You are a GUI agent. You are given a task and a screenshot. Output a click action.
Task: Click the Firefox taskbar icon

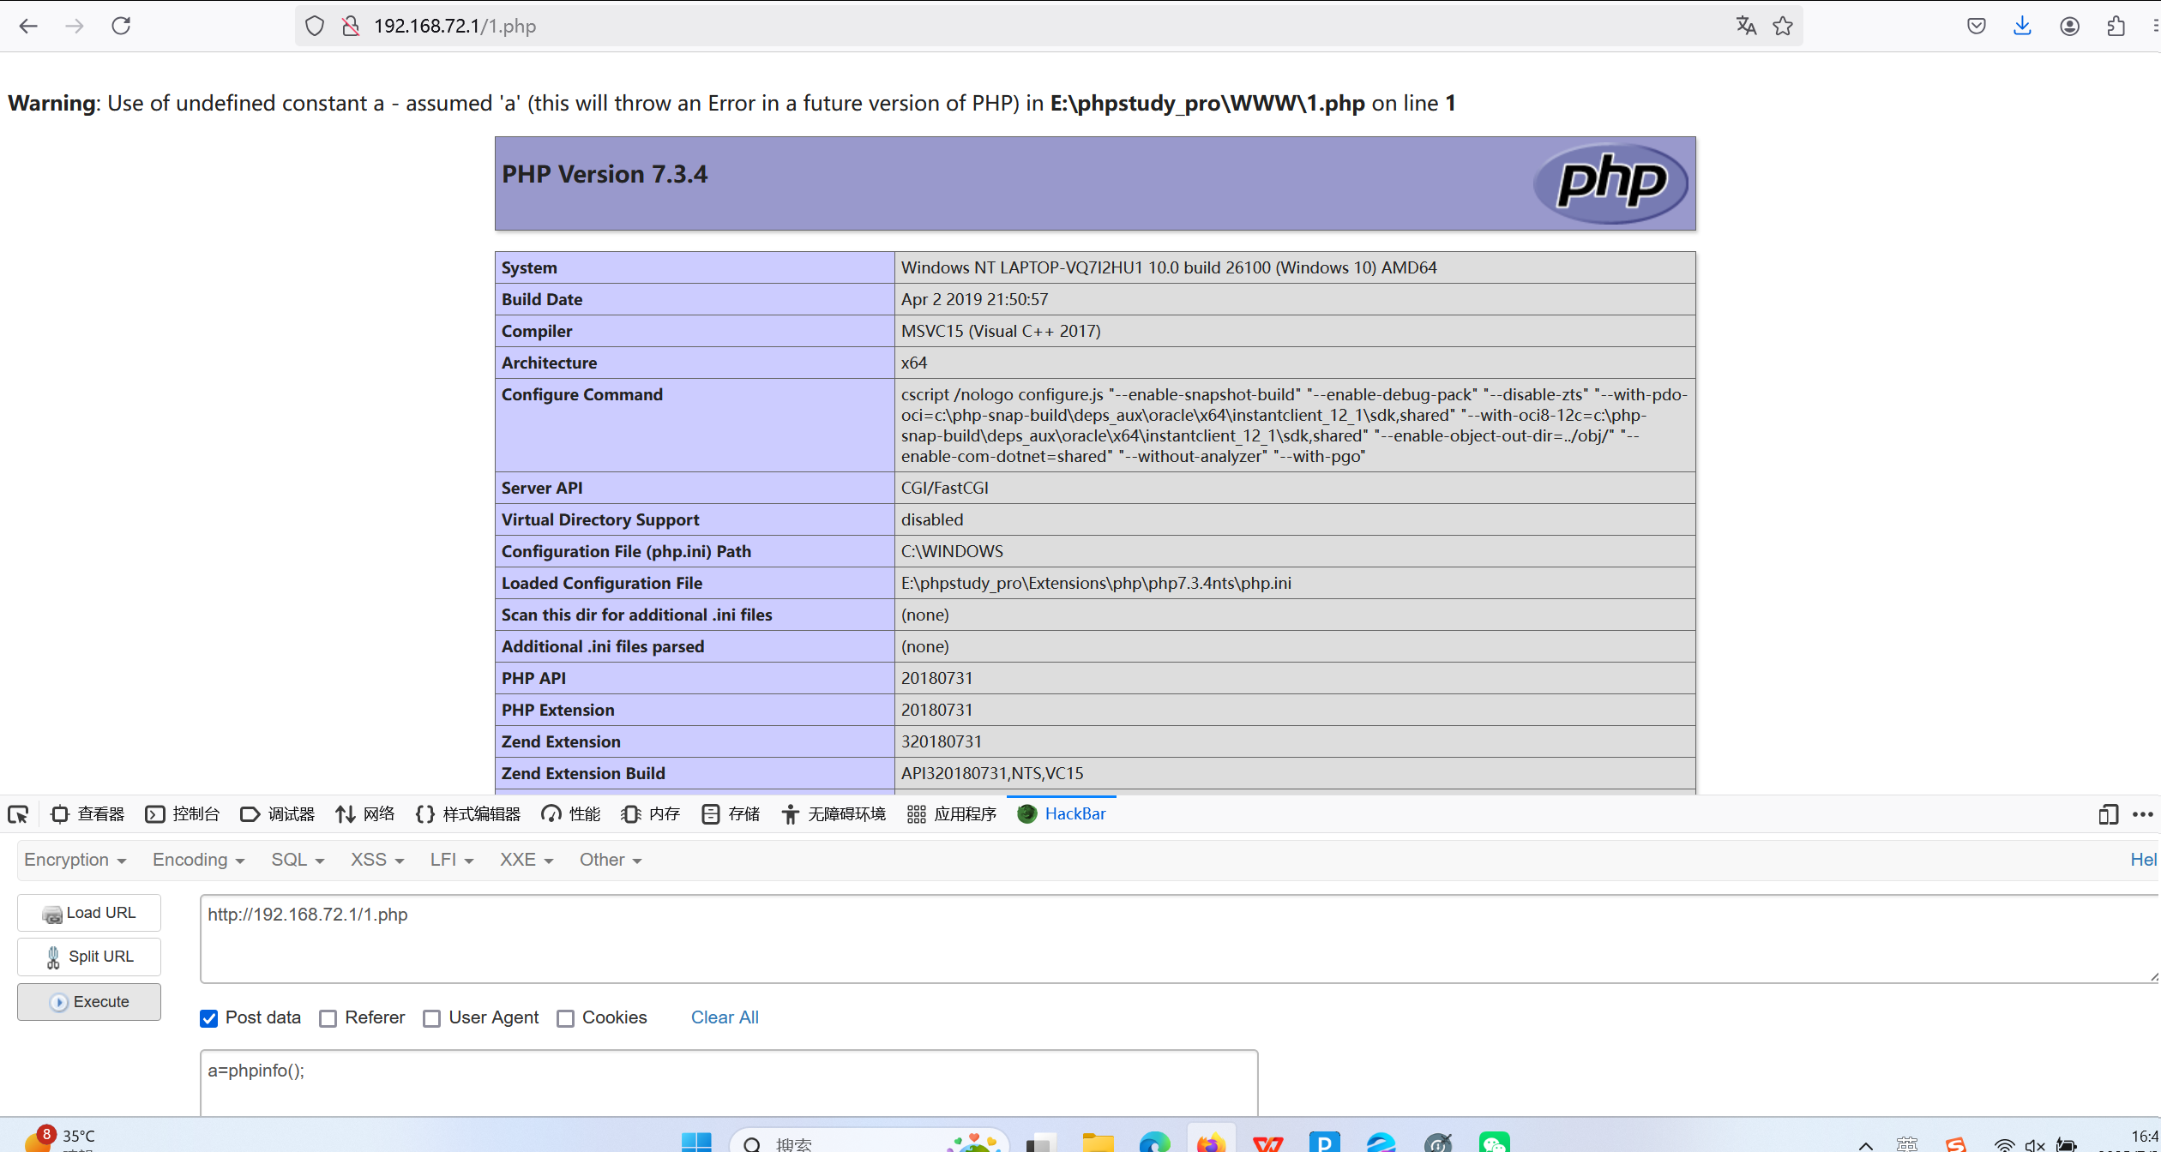click(x=1211, y=1143)
